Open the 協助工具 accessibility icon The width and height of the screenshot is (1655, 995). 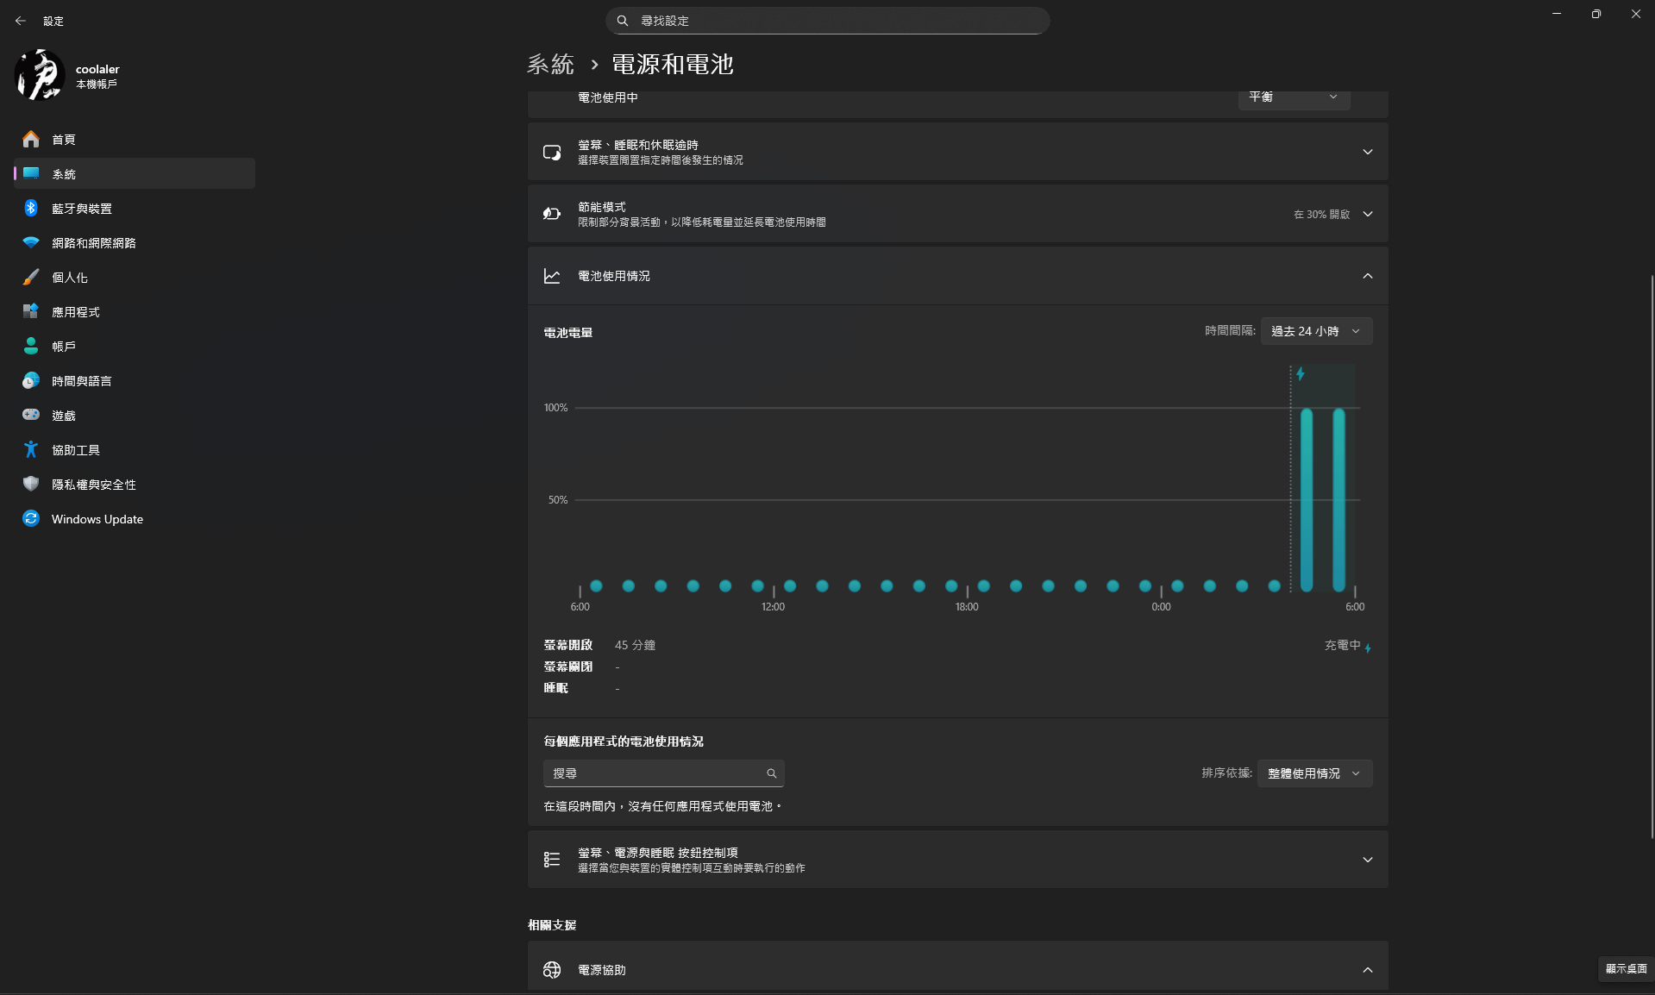[x=31, y=449]
